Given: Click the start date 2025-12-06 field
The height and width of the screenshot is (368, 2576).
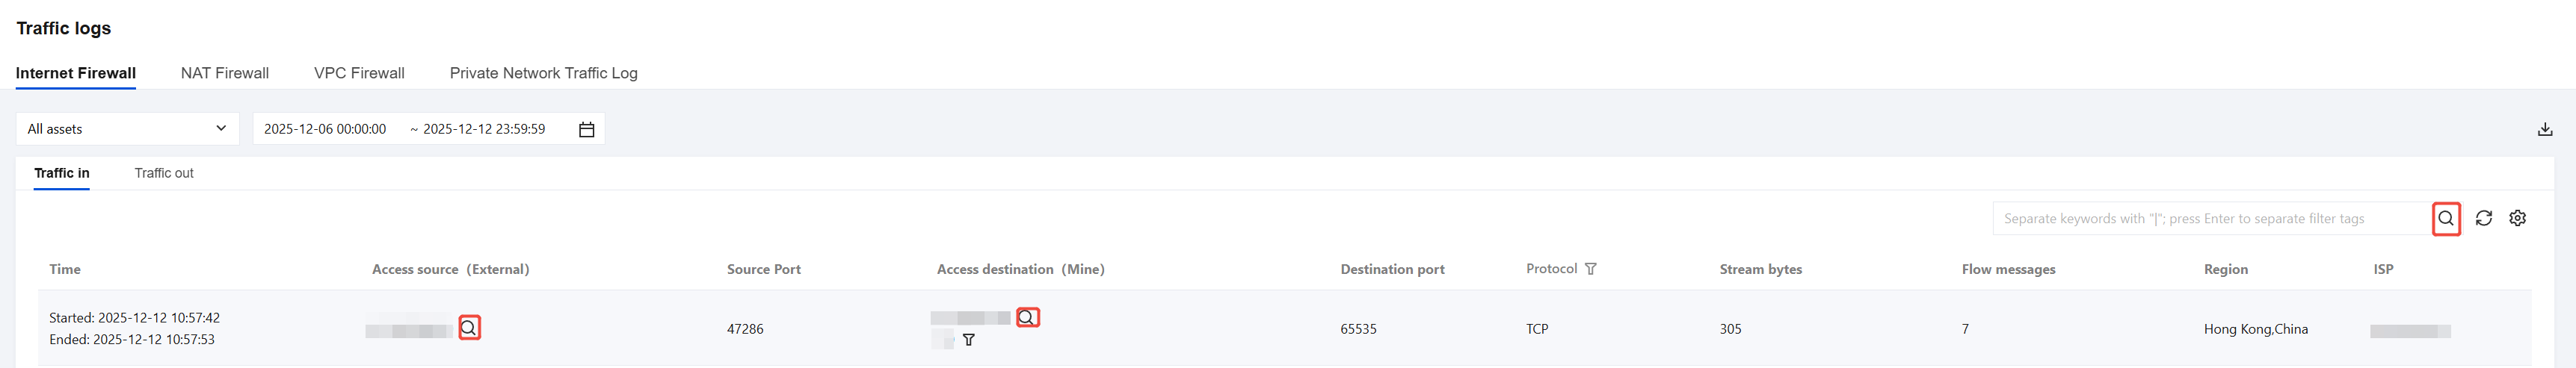Looking at the screenshot, I should click(325, 130).
